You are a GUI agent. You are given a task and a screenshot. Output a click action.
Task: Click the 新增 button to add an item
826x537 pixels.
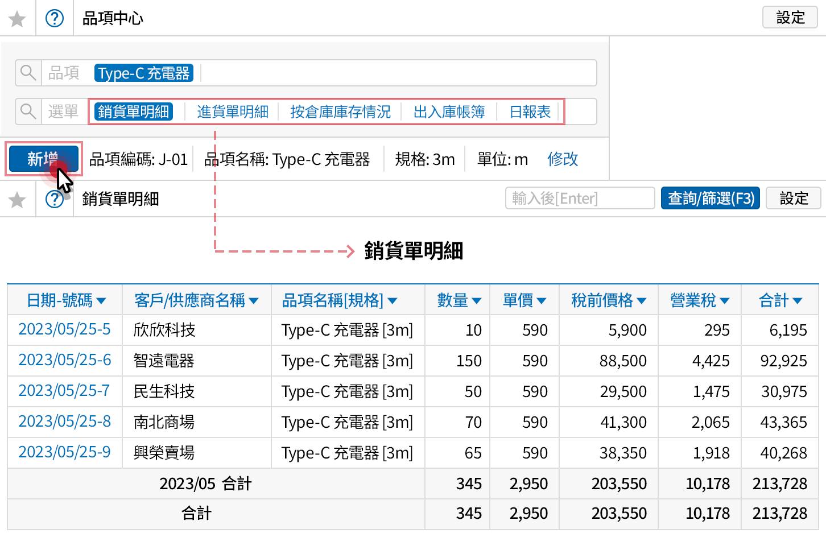(43, 159)
